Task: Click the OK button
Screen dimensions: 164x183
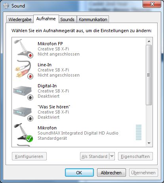Action: [79, 173]
